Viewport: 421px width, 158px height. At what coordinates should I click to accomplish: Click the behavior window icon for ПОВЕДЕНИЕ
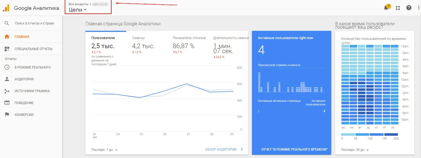click(7, 103)
